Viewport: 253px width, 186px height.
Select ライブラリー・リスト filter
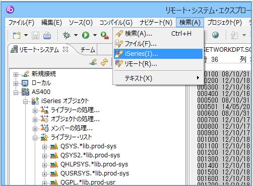point(72,137)
